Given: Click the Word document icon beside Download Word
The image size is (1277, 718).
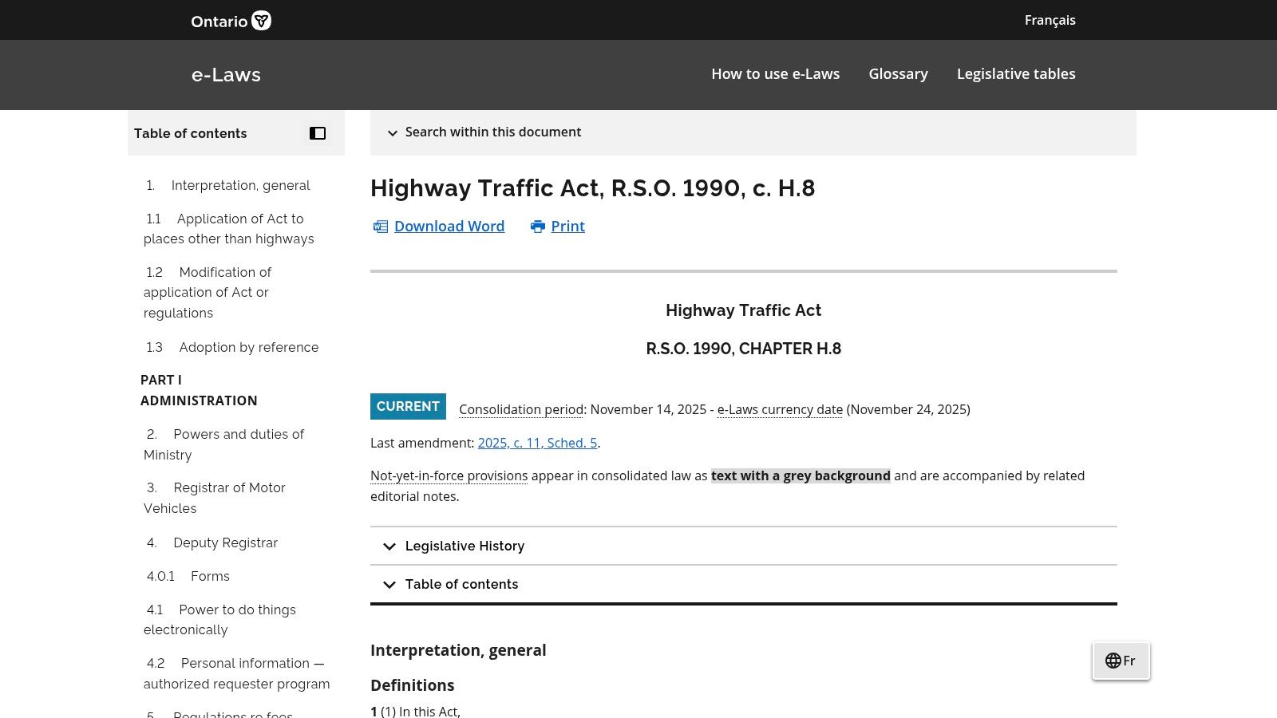Looking at the screenshot, I should coord(381,227).
